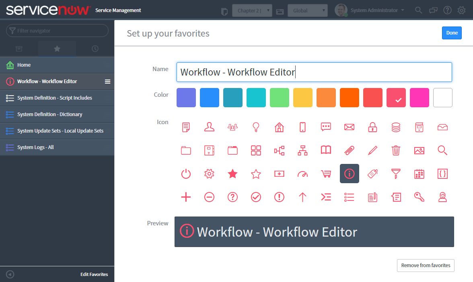Viewport: 473px width, 282px height.
Task: Select the paperclip icon
Action: (x=349, y=150)
